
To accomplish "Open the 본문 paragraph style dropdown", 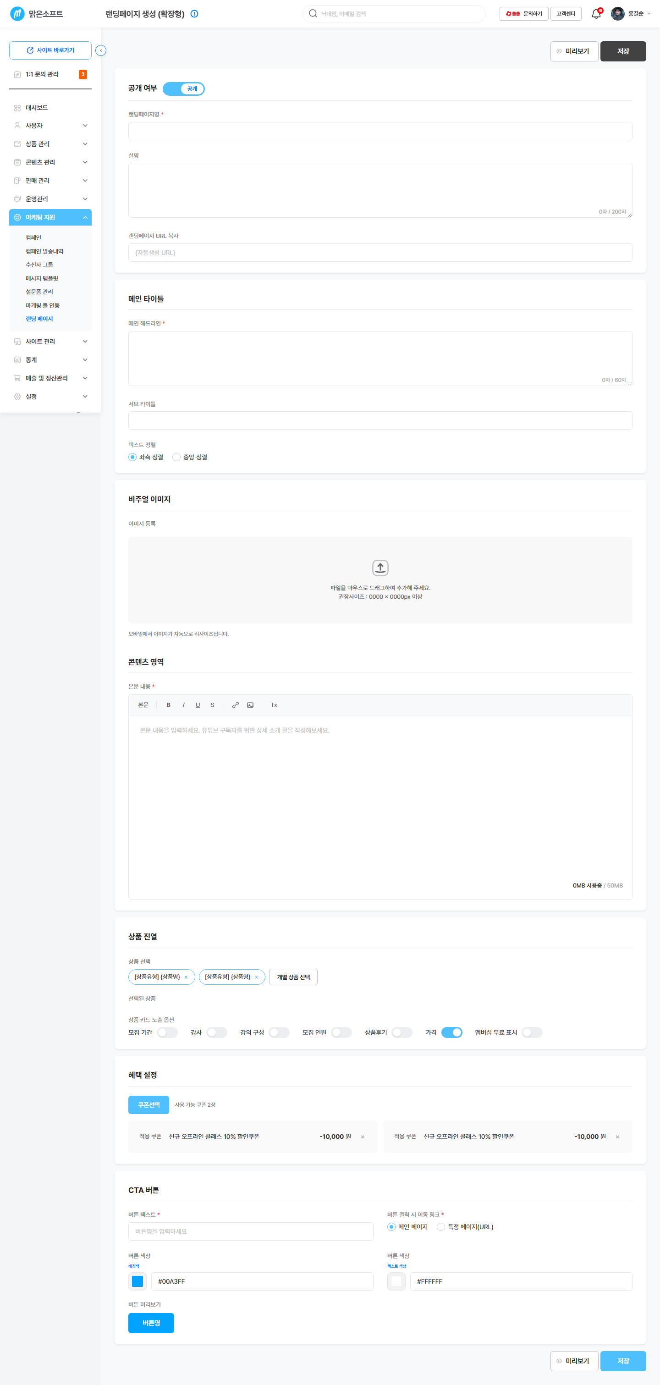I will 143,705.
